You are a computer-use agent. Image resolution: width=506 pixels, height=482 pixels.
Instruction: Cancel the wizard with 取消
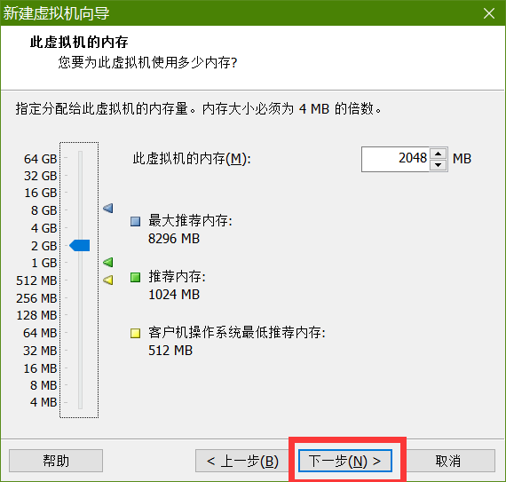[x=448, y=461]
